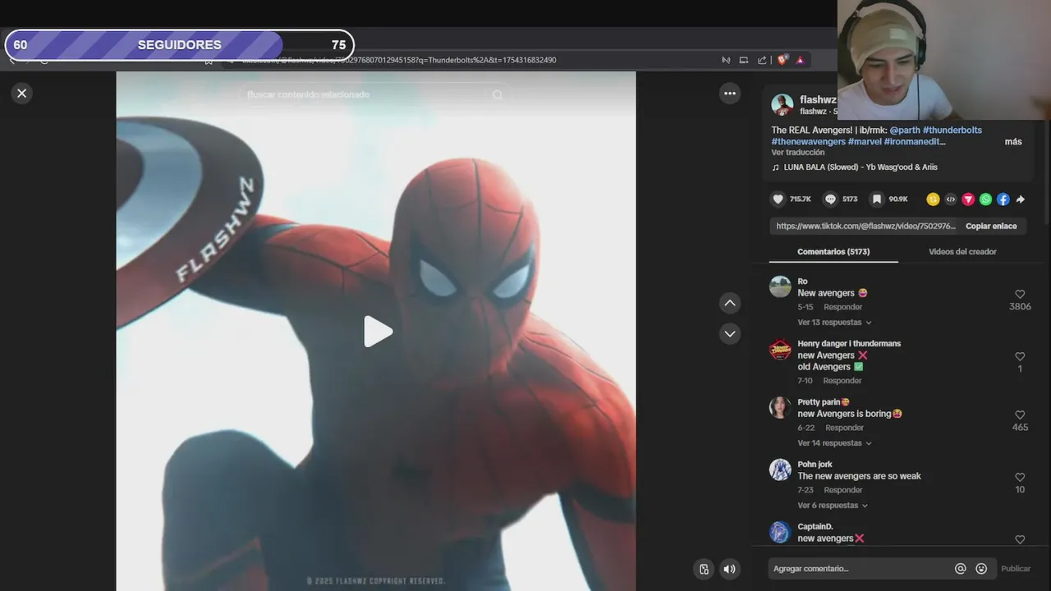Open Ro's profile avatar

tap(780, 286)
